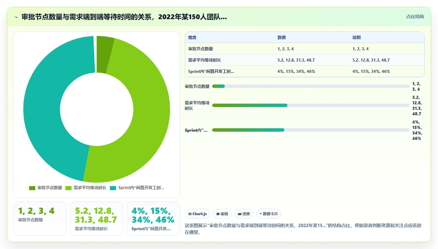
Task: Select the Sprint内 table row label
Action: click(211, 71)
